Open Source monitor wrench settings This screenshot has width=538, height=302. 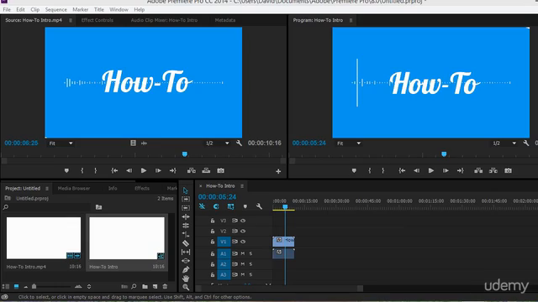[239, 143]
